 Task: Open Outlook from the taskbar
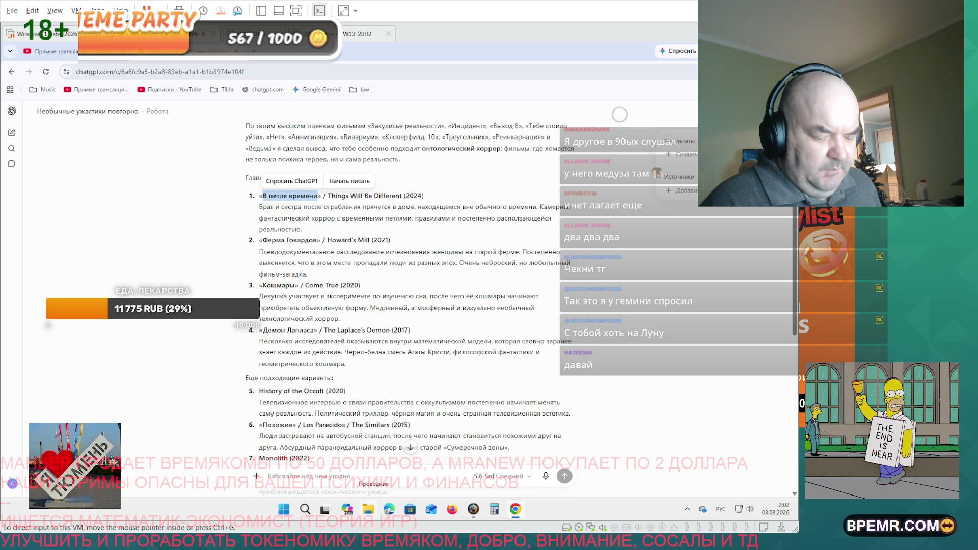pos(431,509)
